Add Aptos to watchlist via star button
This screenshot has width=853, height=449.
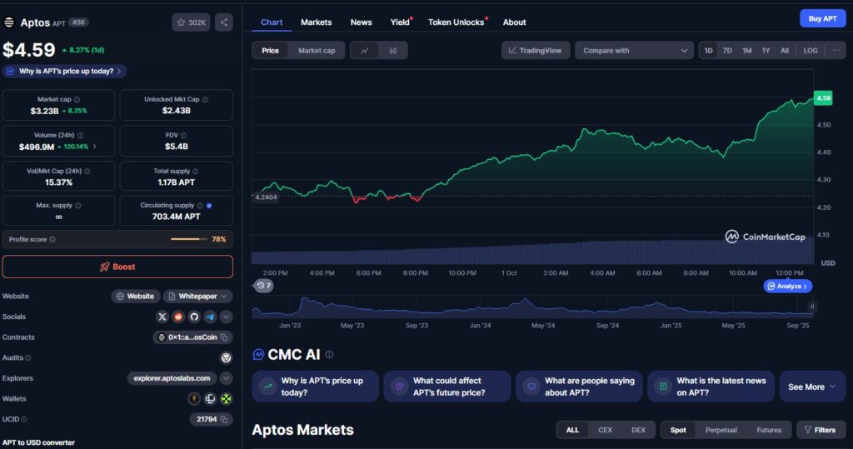click(x=191, y=22)
